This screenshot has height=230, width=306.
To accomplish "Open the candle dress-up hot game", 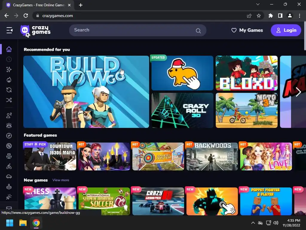I will click(x=104, y=156).
